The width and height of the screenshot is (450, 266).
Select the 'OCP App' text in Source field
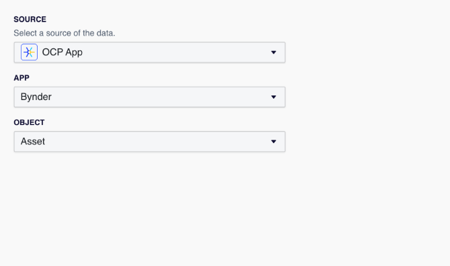62,52
